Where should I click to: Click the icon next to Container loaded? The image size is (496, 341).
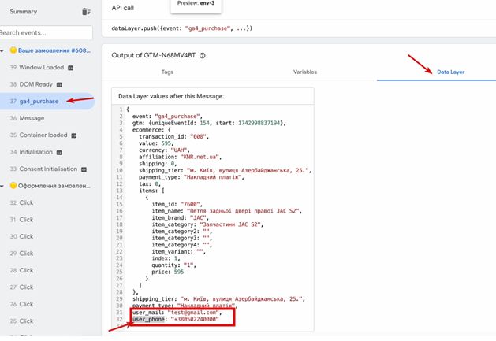(x=73, y=135)
